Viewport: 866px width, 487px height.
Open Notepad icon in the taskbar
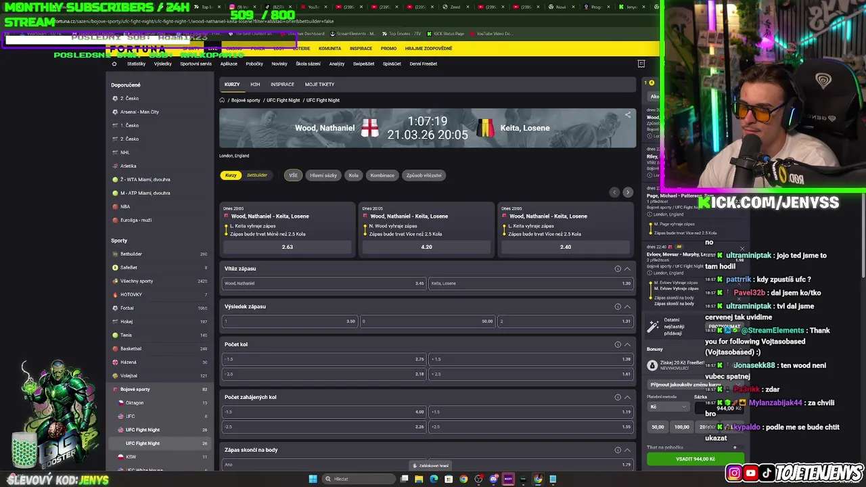pyautogui.click(x=553, y=479)
